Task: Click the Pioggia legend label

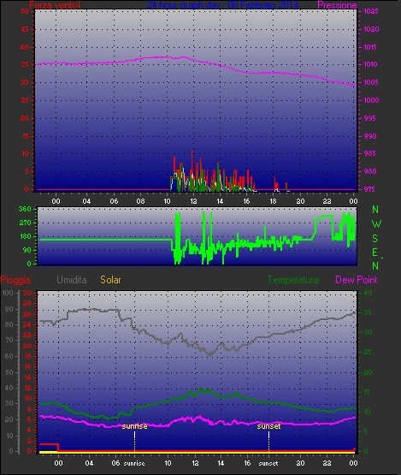Action: click(x=15, y=280)
